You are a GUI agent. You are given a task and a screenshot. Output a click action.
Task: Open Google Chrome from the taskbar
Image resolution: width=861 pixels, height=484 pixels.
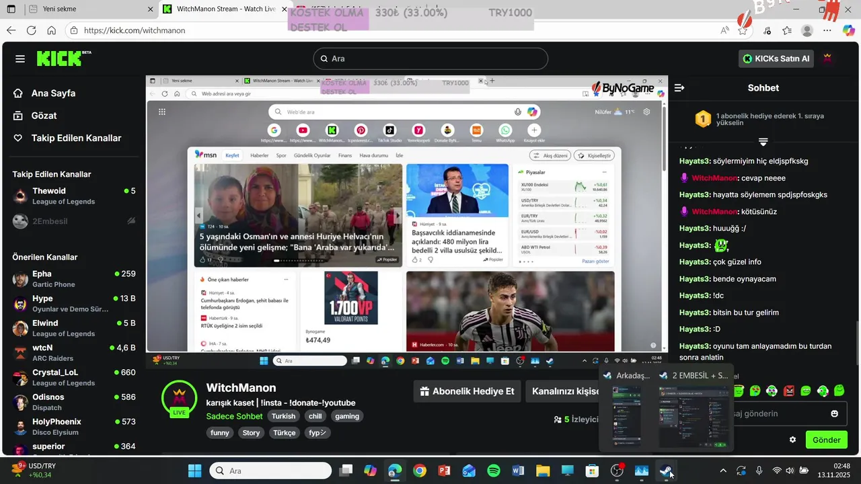pos(420,471)
